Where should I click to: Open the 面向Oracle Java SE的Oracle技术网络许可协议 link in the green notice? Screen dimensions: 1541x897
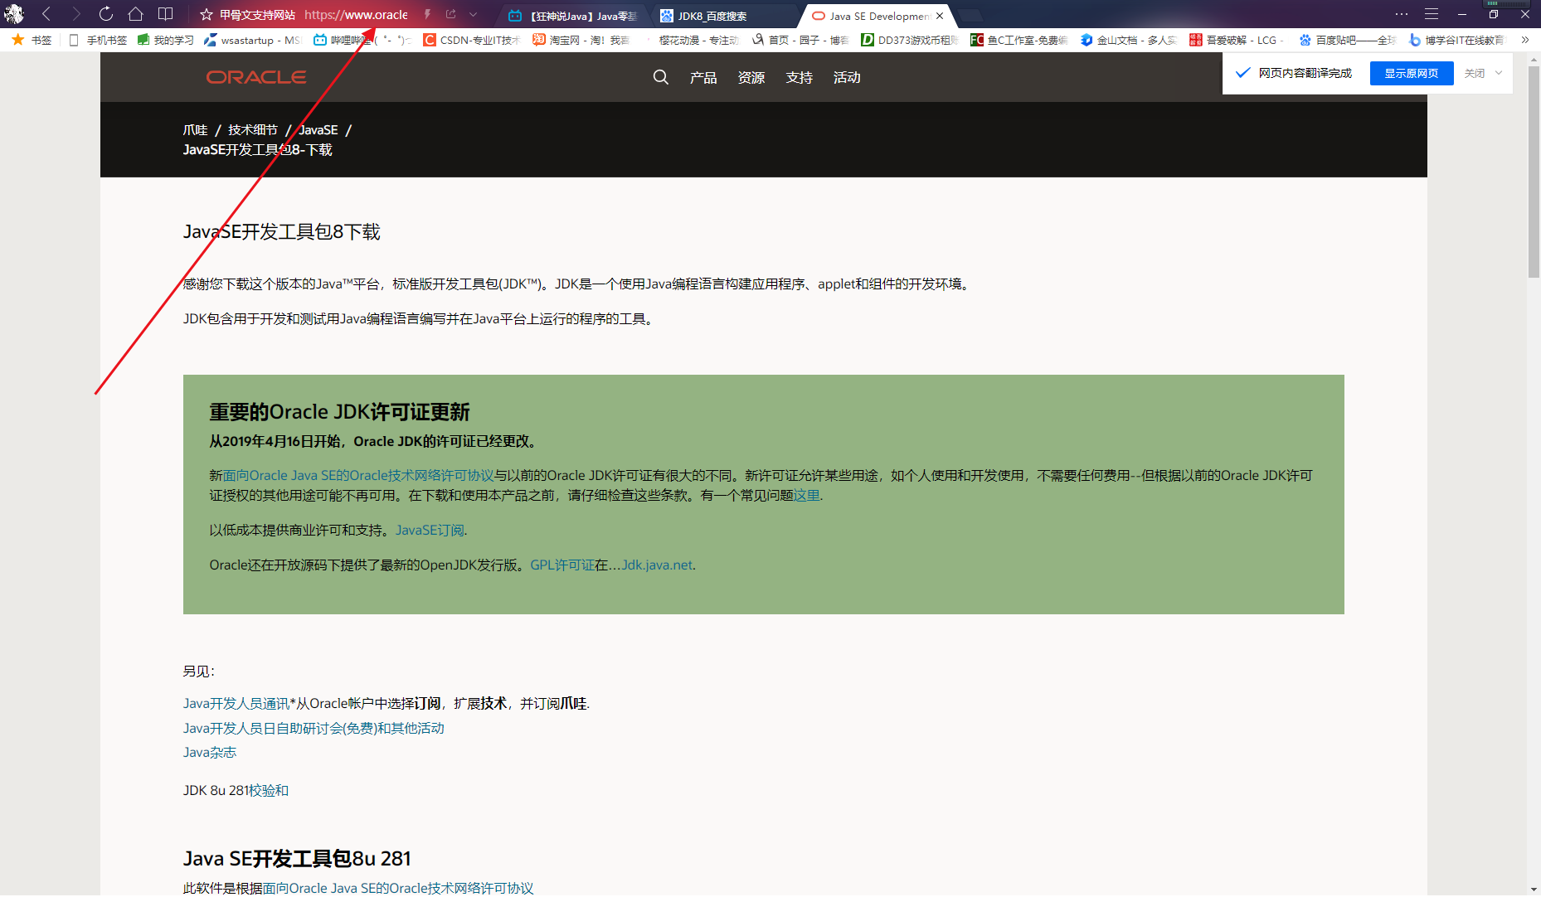coord(358,475)
